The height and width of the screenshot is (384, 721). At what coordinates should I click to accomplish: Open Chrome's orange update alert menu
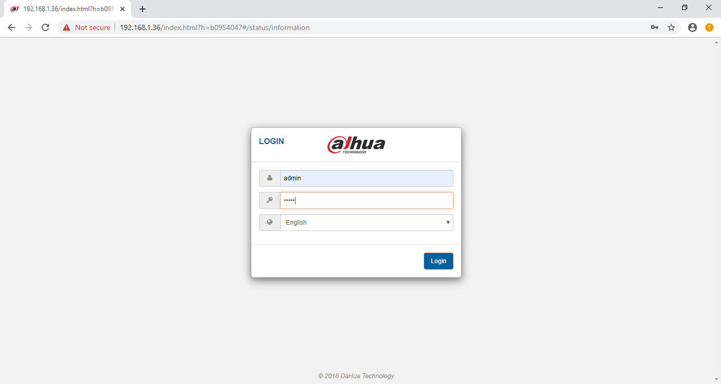(709, 27)
